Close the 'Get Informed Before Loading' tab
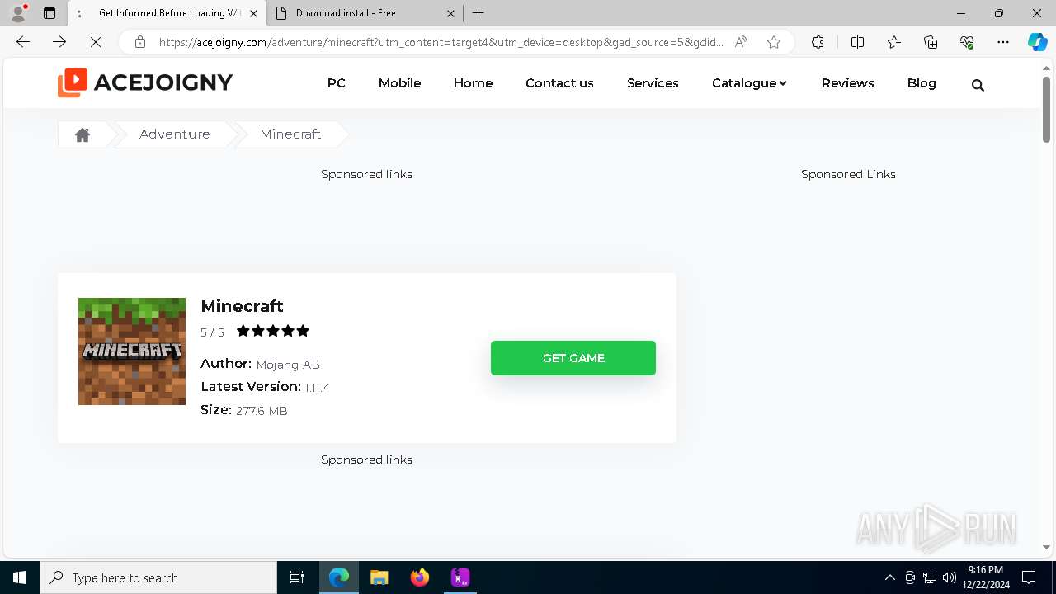 [x=253, y=13]
